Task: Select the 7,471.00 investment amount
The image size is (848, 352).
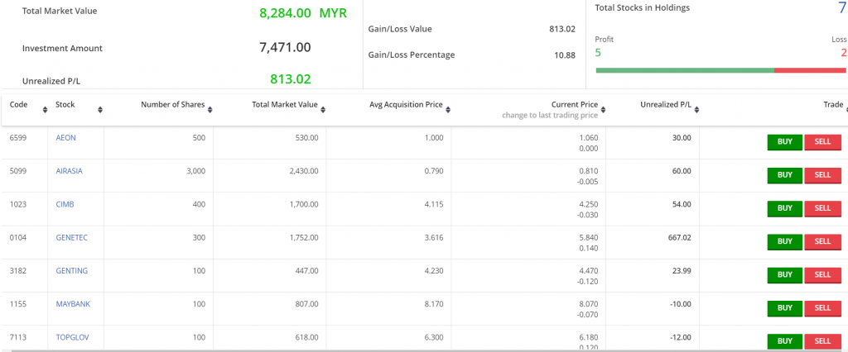Action: pos(285,47)
